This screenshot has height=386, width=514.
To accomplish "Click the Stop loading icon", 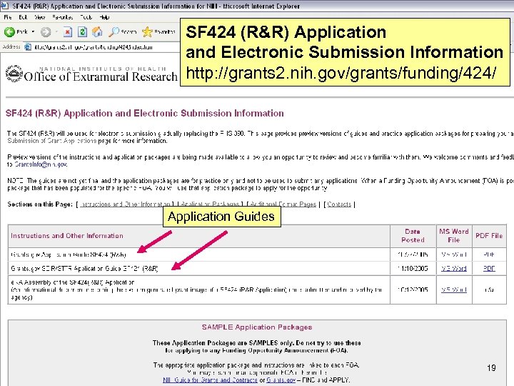I will click(x=68, y=32).
